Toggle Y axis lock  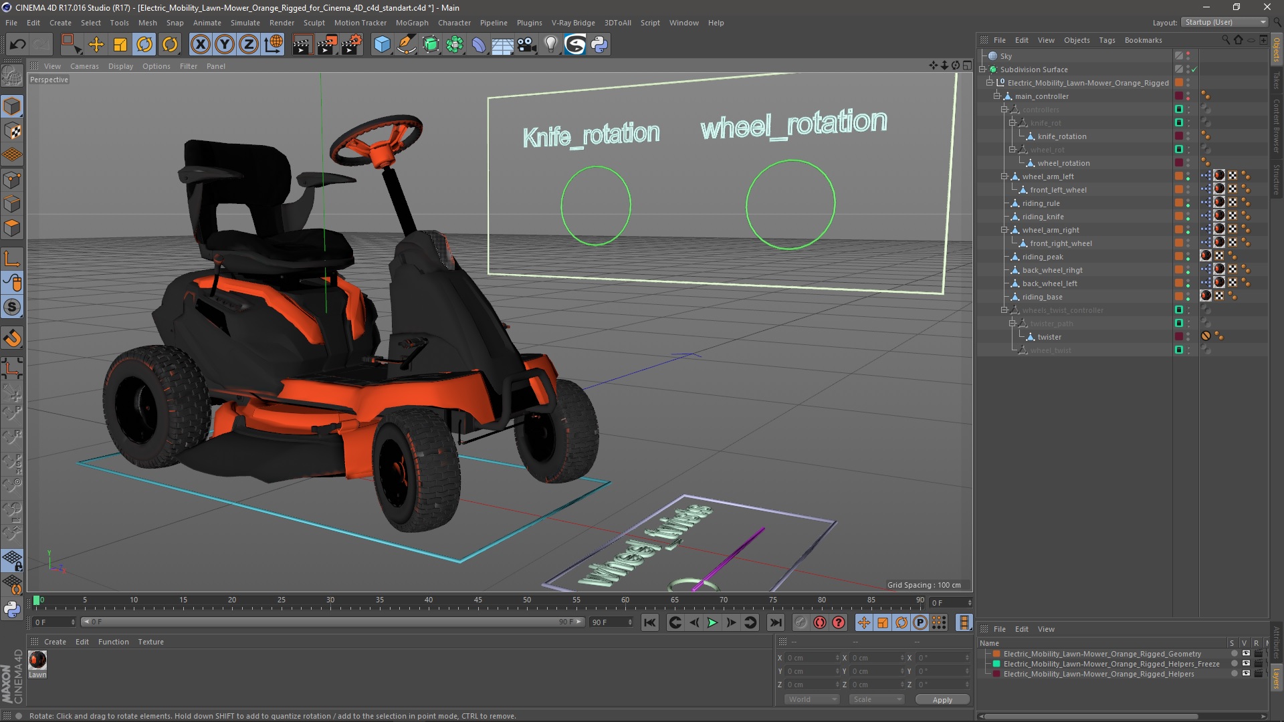tap(225, 45)
